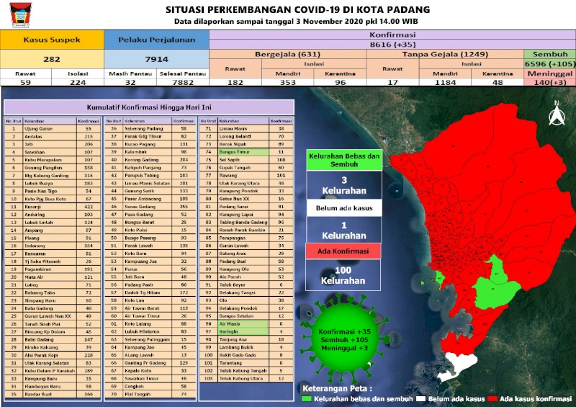Image resolution: width=576 pixels, height=407 pixels.
Task: Click 'Konfirmasi +35' inside the virus graphic
Action: click(x=344, y=331)
